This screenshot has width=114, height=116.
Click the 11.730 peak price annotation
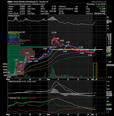54,32
